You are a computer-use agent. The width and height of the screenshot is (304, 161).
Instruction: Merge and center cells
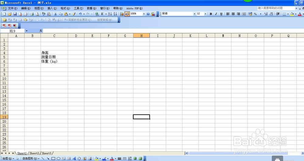tap(244, 14)
